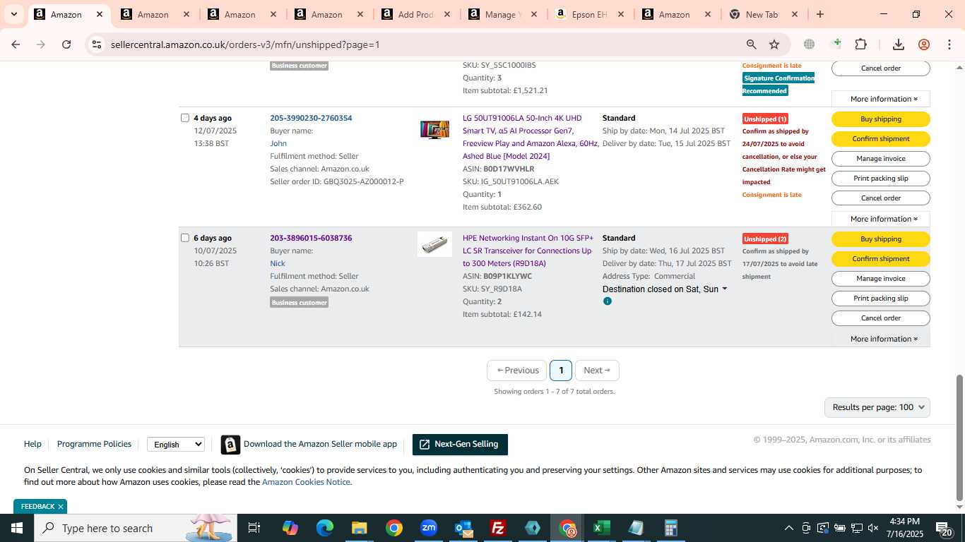Image resolution: width=965 pixels, height=542 pixels.
Task: Open Task View on the taskbar
Action: click(254, 528)
